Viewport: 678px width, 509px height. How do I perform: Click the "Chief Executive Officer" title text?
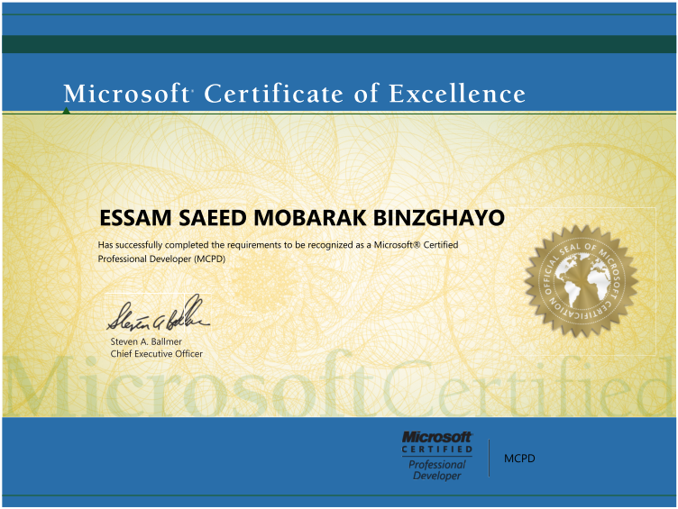[x=156, y=354]
